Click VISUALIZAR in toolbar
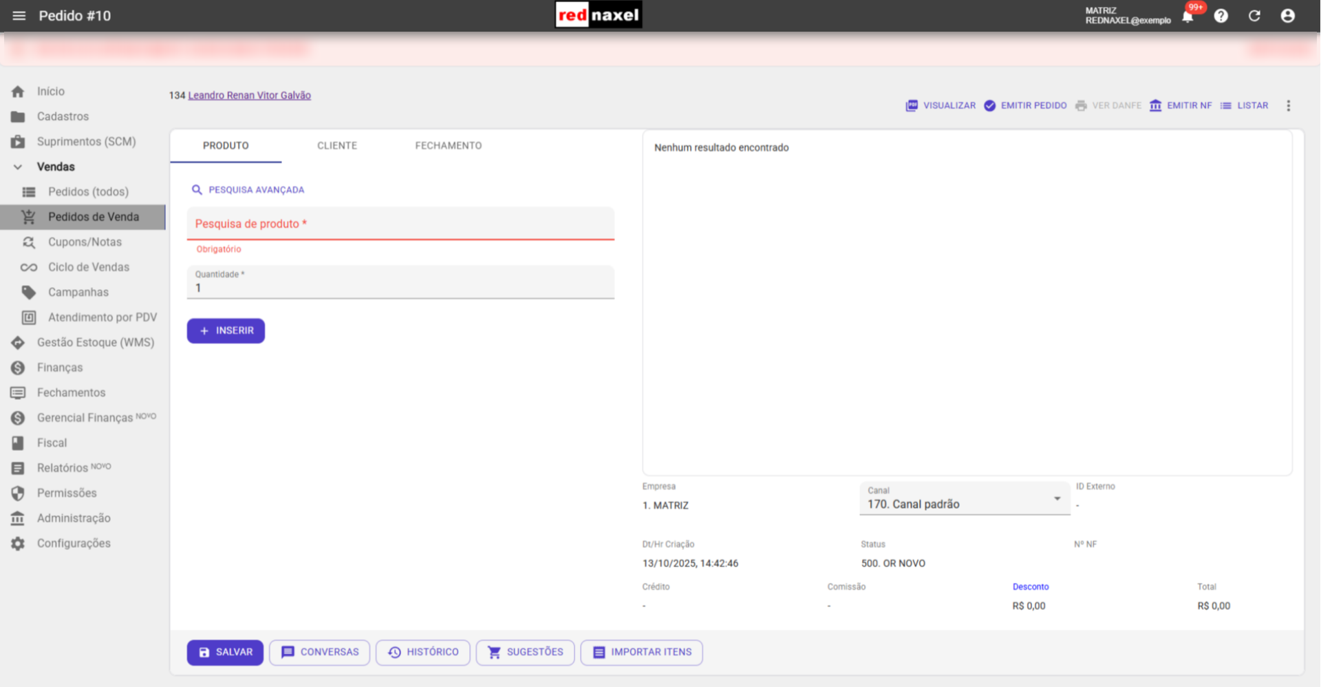Image resolution: width=1321 pixels, height=687 pixels. pos(941,106)
